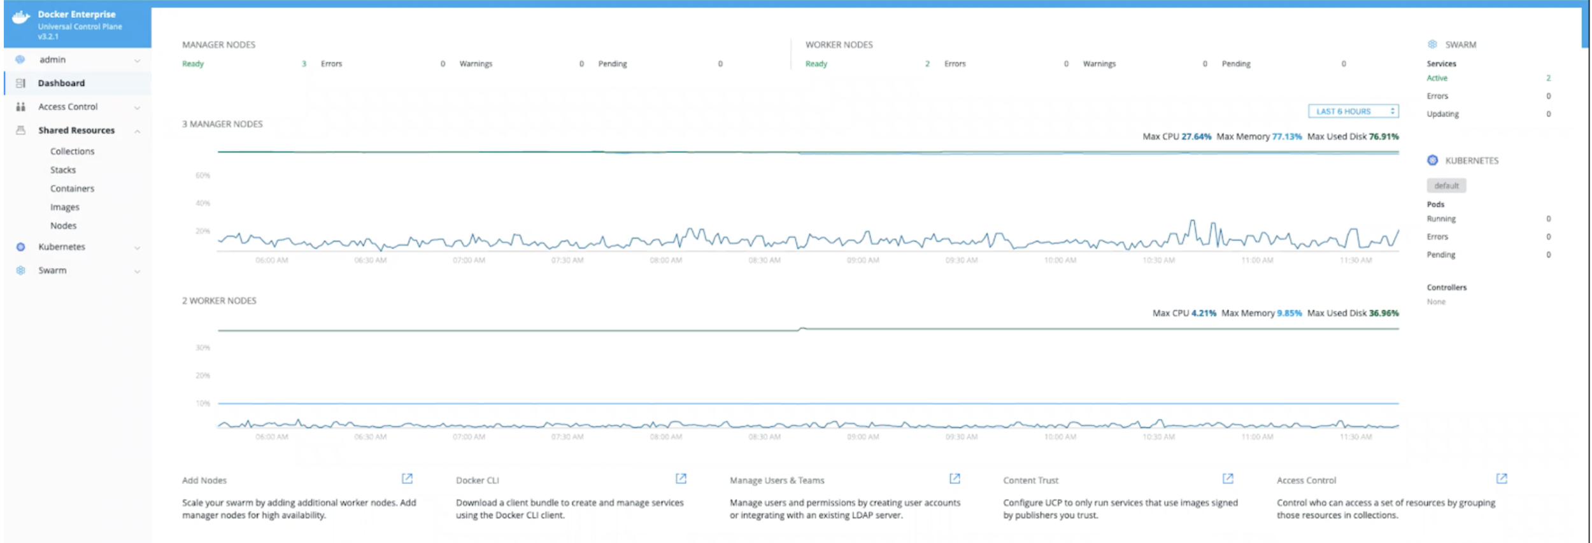Viewport: 1592px width, 543px height.
Task: Expand the Swarm sidebar chevron
Action: click(x=137, y=271)
